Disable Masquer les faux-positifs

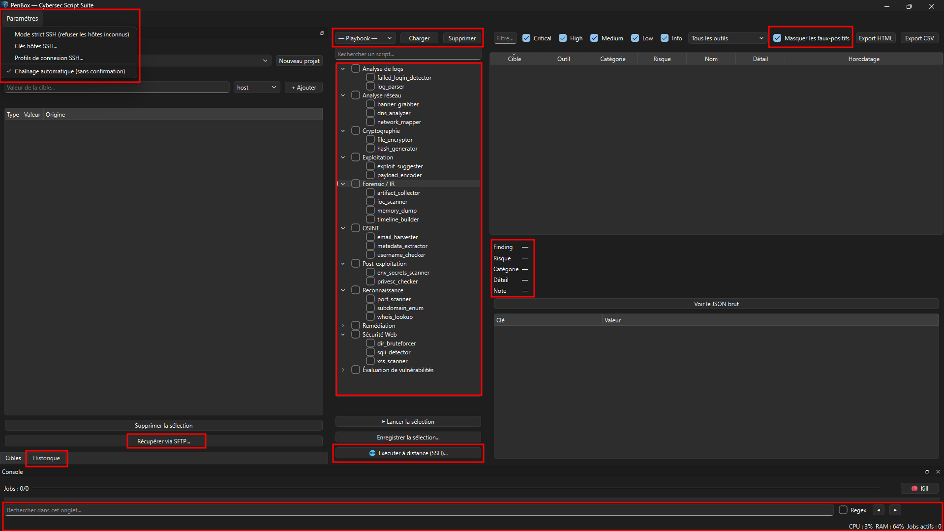click(777, 38)
